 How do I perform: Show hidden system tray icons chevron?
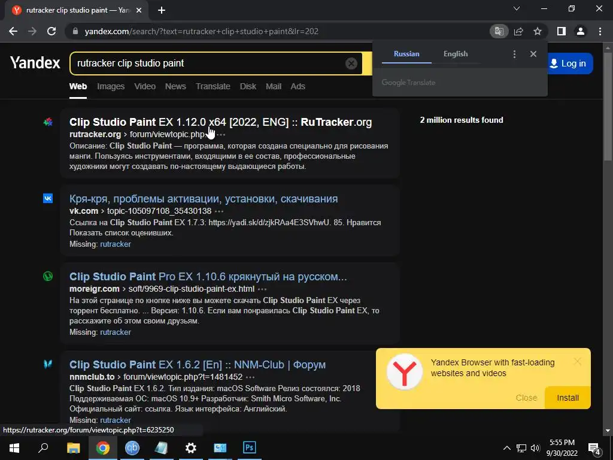click(506, 448)
